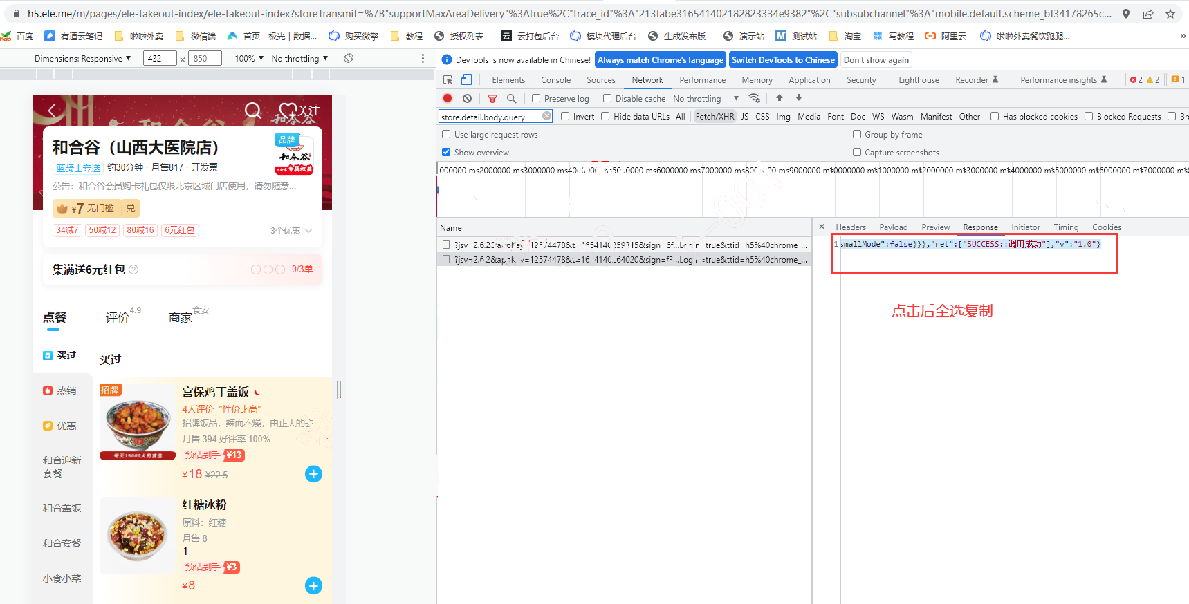Image resolution: width=1189 pixels, height=604 pixels.
Task: Open the Application tab
Action: coord(809,79)
